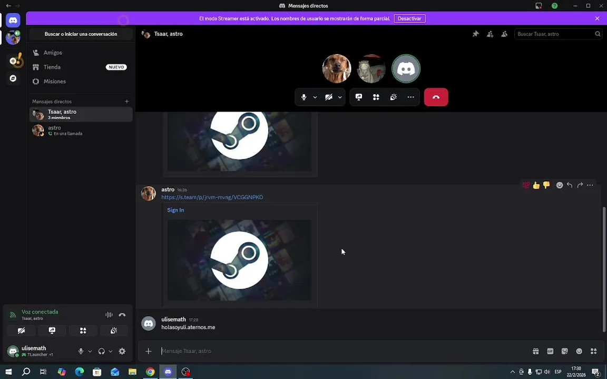React with thumbs up on astro's message
The image size is (607, 379).
pyautogui.click(x=536, y=186)
